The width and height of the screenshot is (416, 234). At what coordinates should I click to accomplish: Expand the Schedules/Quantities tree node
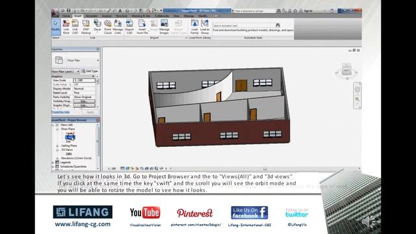tap(53, 166)
